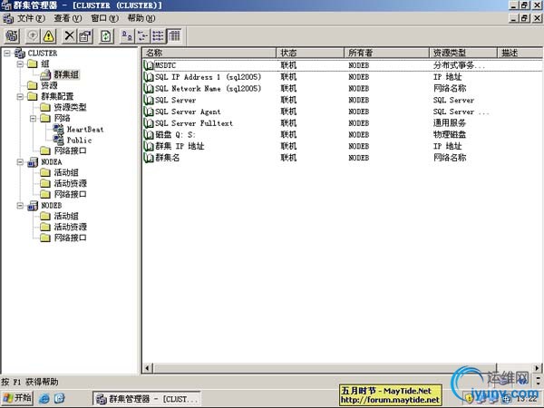Switch to list view icon
The image size is (544, 408).
(158, 35)
